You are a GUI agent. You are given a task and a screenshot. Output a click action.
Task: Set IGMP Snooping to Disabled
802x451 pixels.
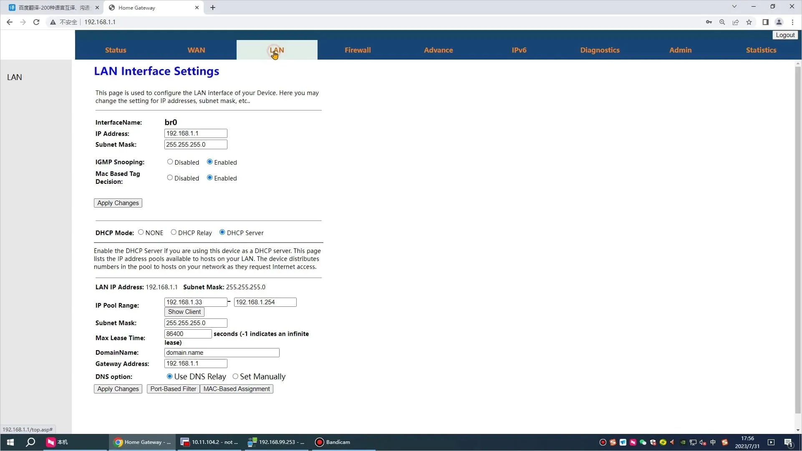170,162
